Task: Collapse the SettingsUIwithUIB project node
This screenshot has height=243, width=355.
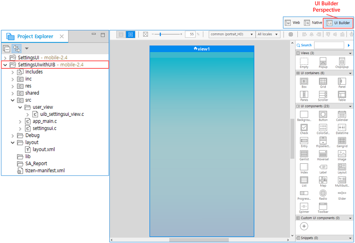Action: pos(5,65)
